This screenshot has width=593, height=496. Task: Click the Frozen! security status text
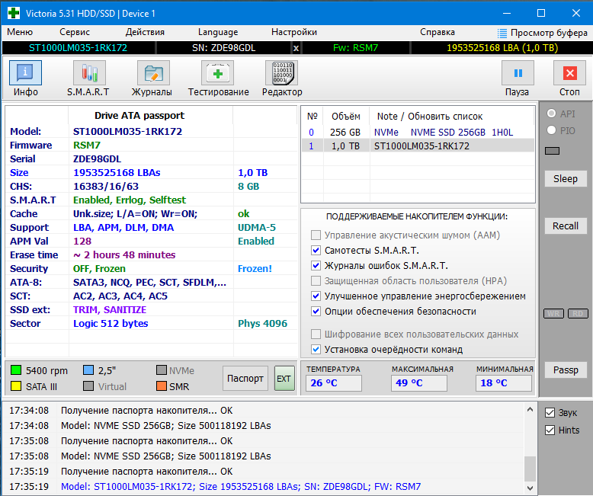coord(255,269)
